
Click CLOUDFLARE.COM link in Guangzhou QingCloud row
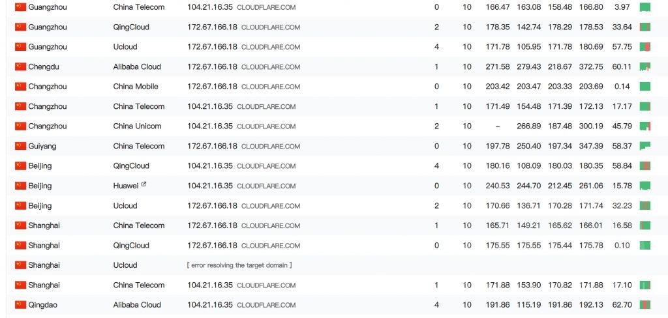tap(271, 27)
